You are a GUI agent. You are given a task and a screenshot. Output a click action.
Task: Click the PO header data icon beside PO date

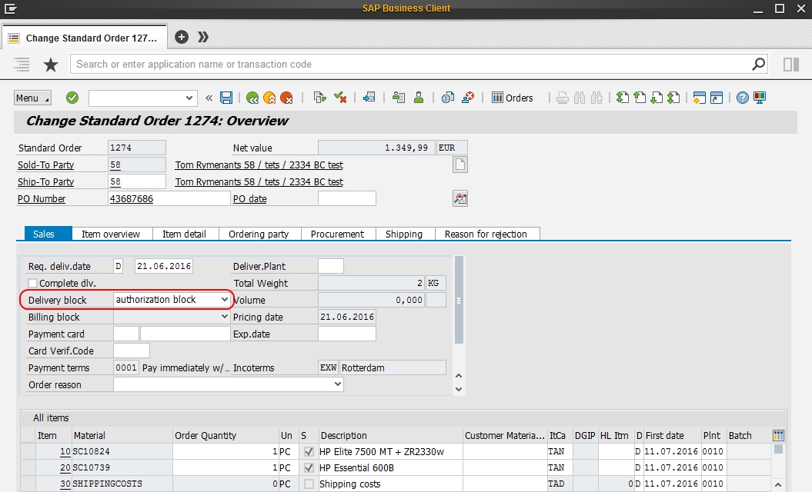(459, 198)
